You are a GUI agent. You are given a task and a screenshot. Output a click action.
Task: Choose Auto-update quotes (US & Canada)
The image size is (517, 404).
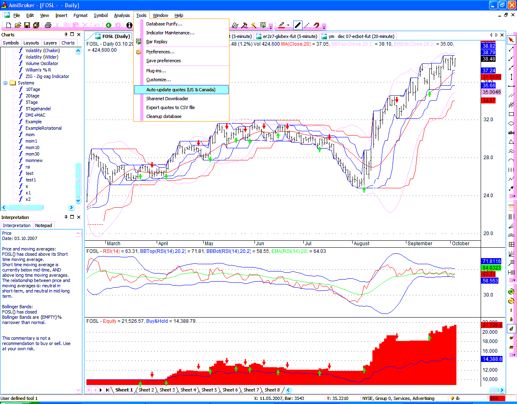click(x=181, y=90)
